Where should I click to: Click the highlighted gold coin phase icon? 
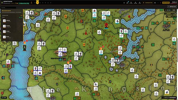37,3
